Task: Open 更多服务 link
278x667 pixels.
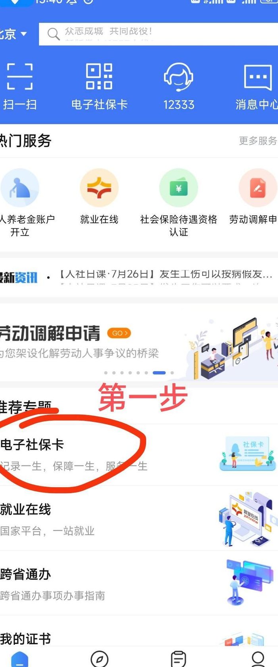Action: click(258, 141)
